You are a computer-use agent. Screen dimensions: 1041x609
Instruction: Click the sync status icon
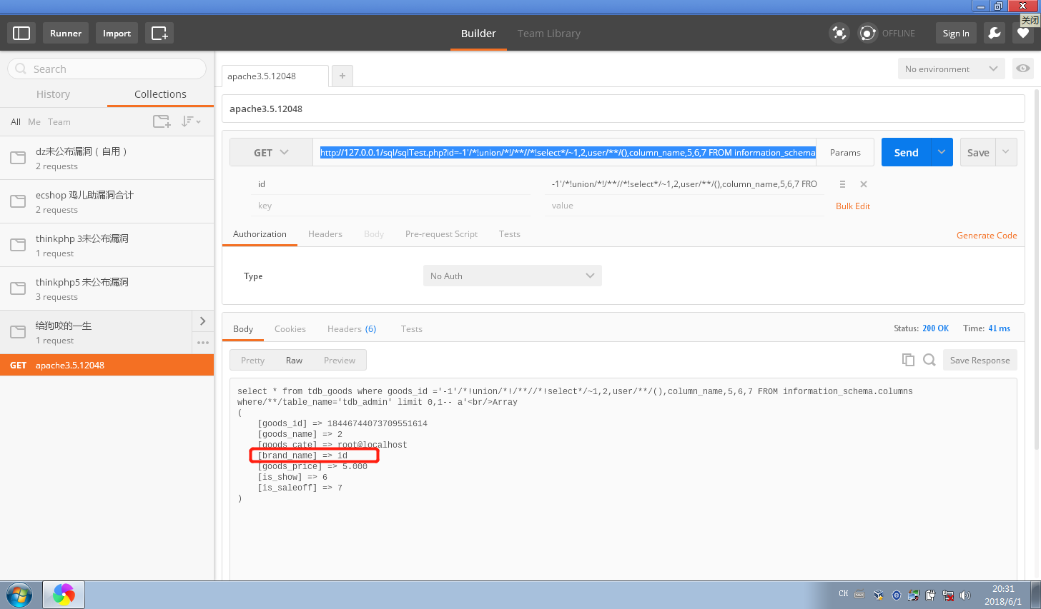[868, 33]
